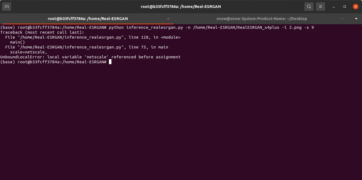
Task: Click the UnboundLocalError message line
Action: [90, 57]
